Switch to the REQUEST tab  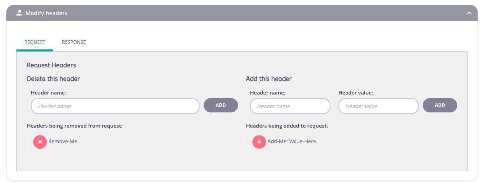[35, 42]
